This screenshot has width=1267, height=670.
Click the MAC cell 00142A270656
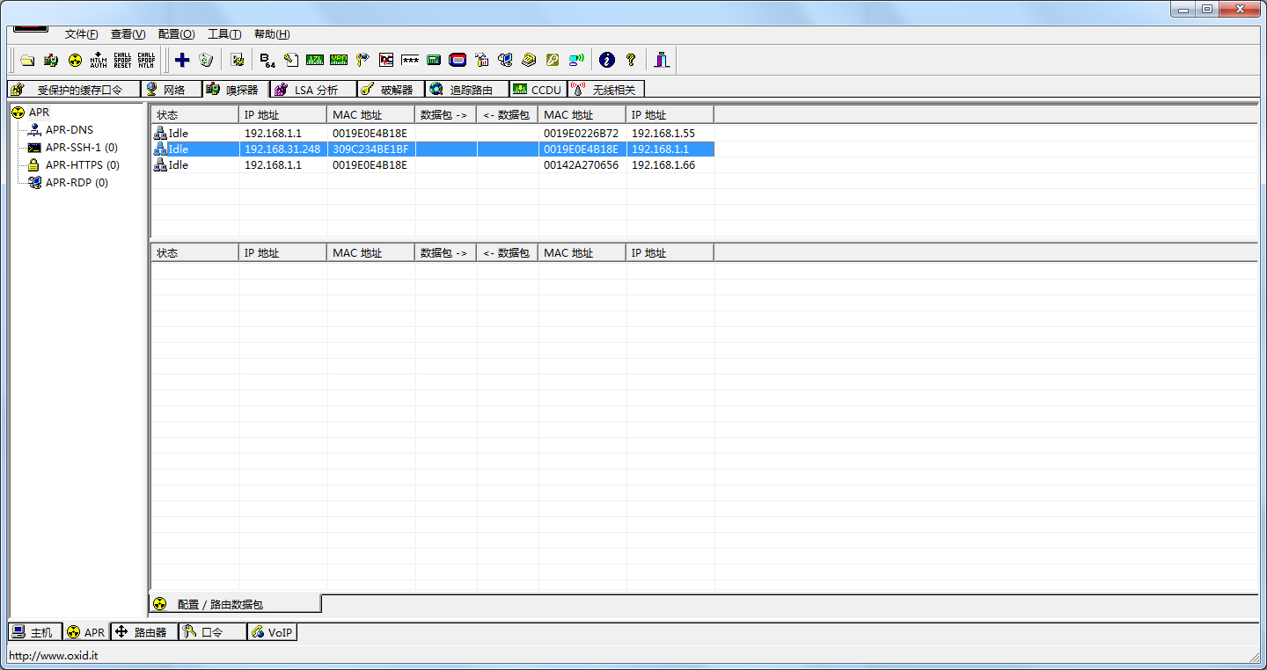(581, 165)
